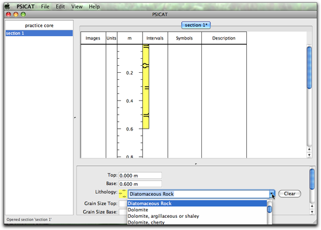Click the properties panel scrollbar thumb
The image size is (321, 230).
click(312, 179)
